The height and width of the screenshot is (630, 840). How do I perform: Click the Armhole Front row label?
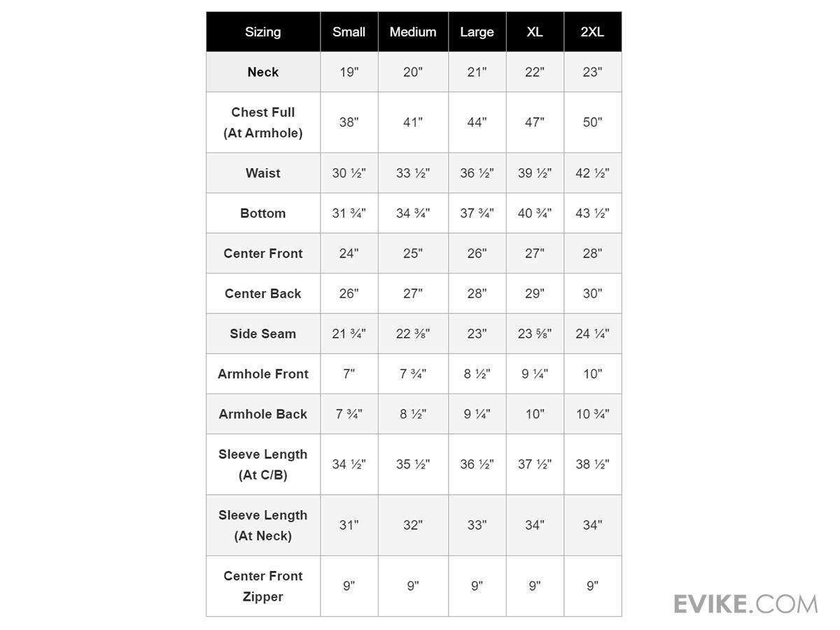(x=263, y=374)
